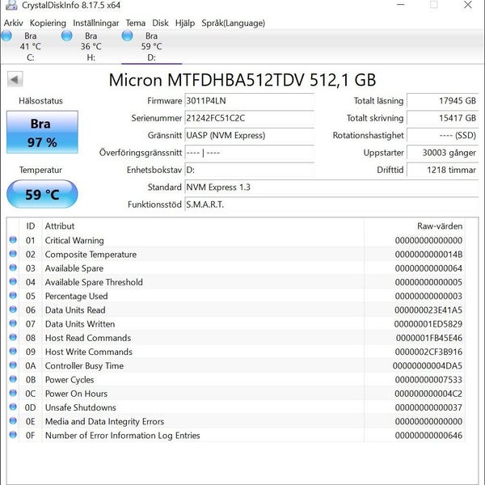Viewport: 485px width, 485px height.
Task: Click the ID column header
Action: click(31, 226)
